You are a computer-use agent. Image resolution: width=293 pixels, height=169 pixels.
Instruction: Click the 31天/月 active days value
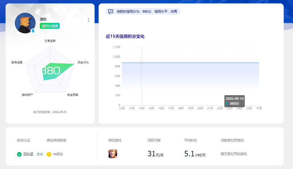point(155,154)
